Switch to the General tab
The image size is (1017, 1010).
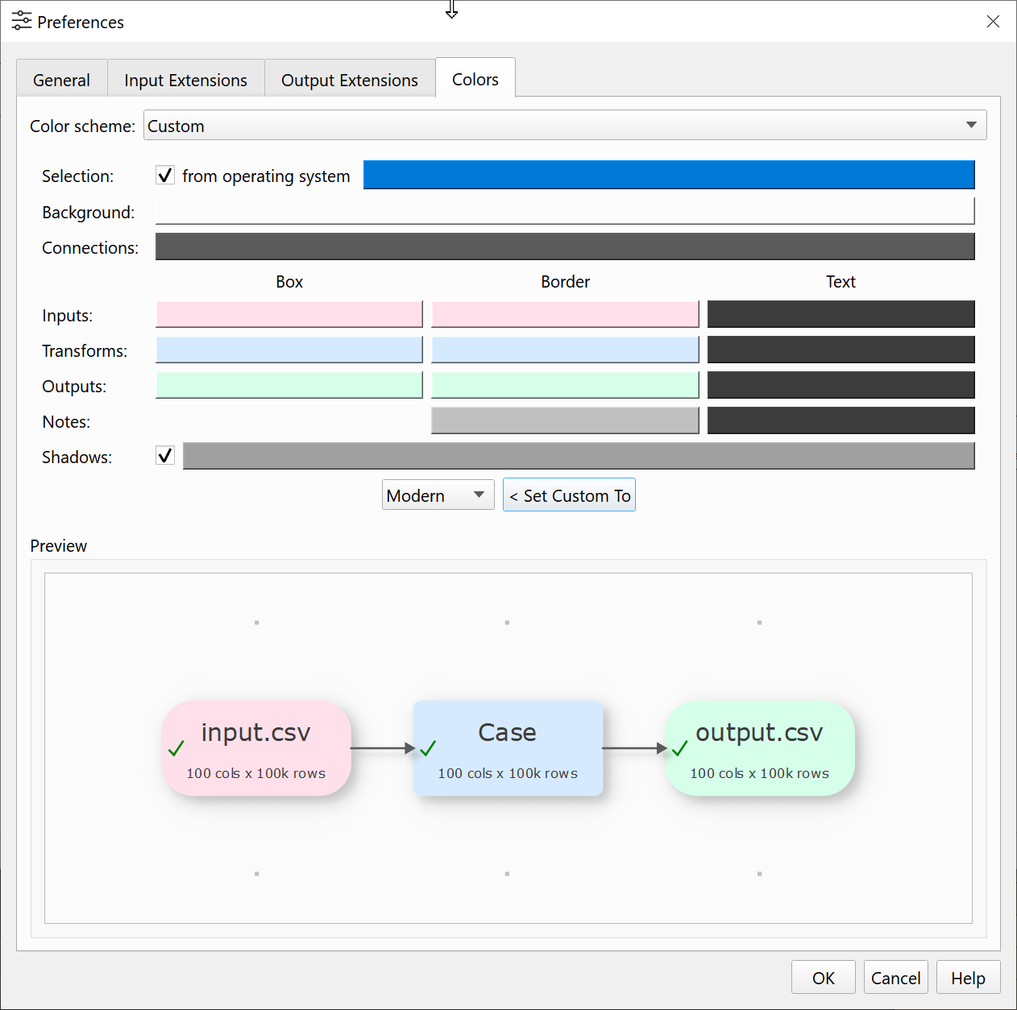(x=61, y=81)
